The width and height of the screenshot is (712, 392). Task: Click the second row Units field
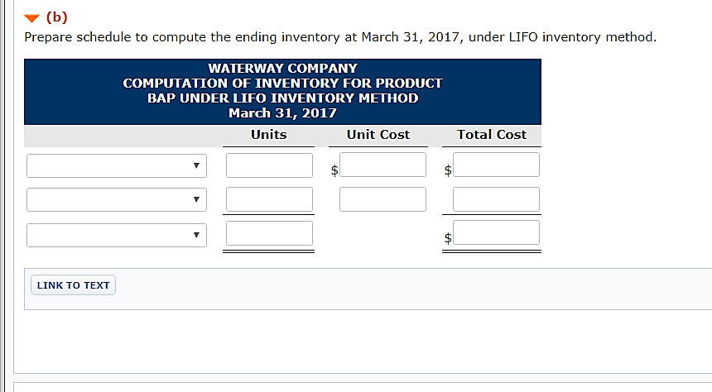click(x=269, y=199)
